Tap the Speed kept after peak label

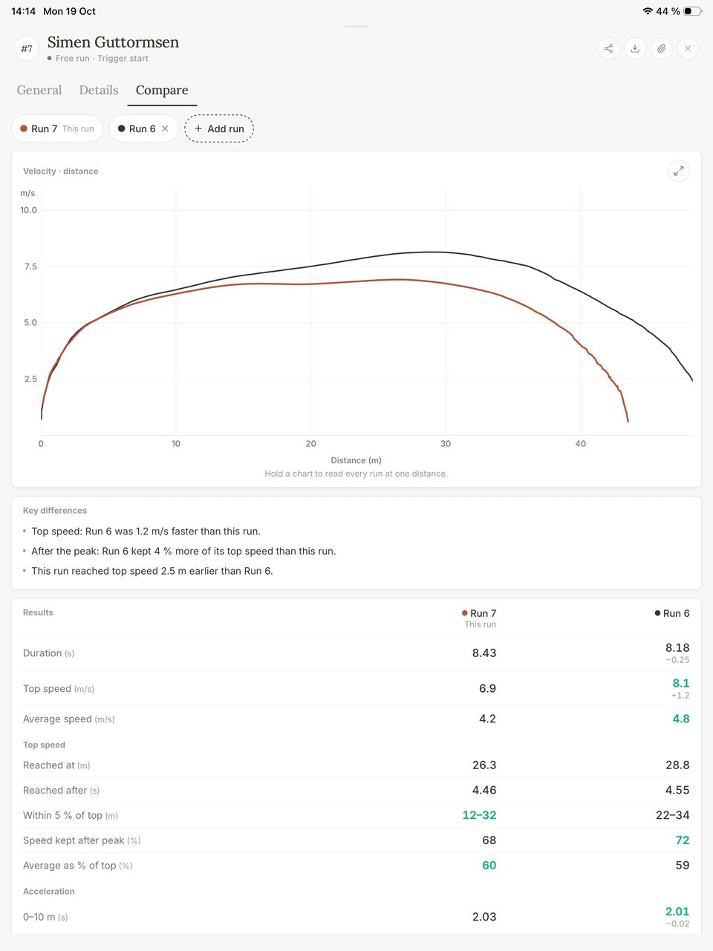(x=82, y=841)
